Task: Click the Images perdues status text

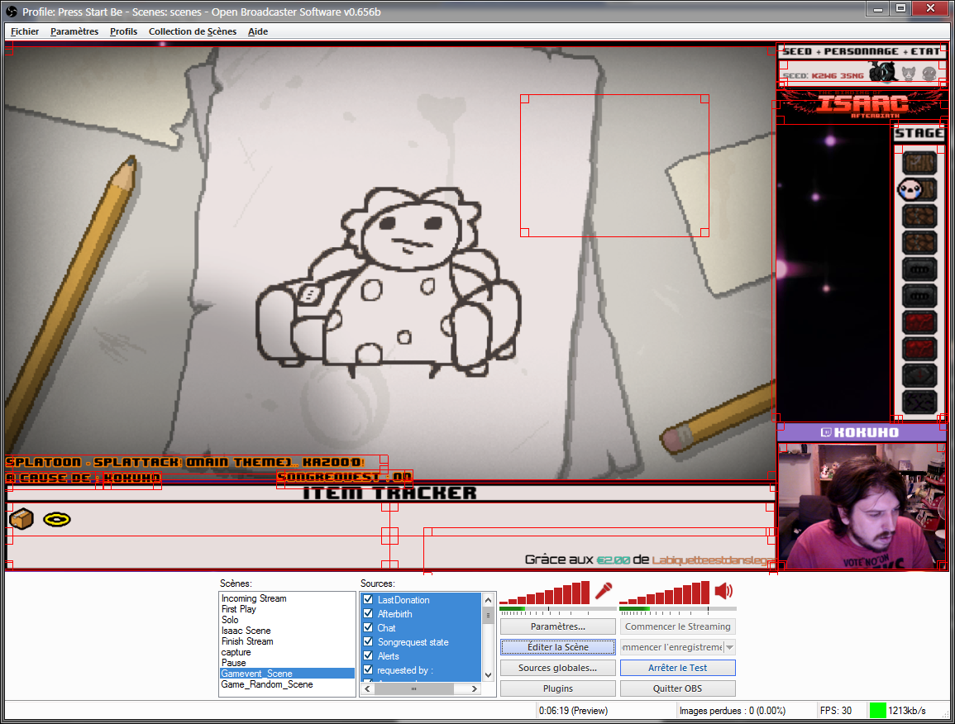Action: [x=732, y=710]
